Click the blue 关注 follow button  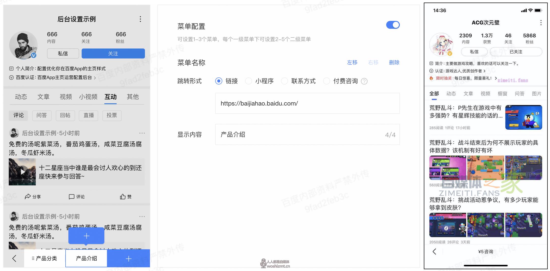(113, 53)
